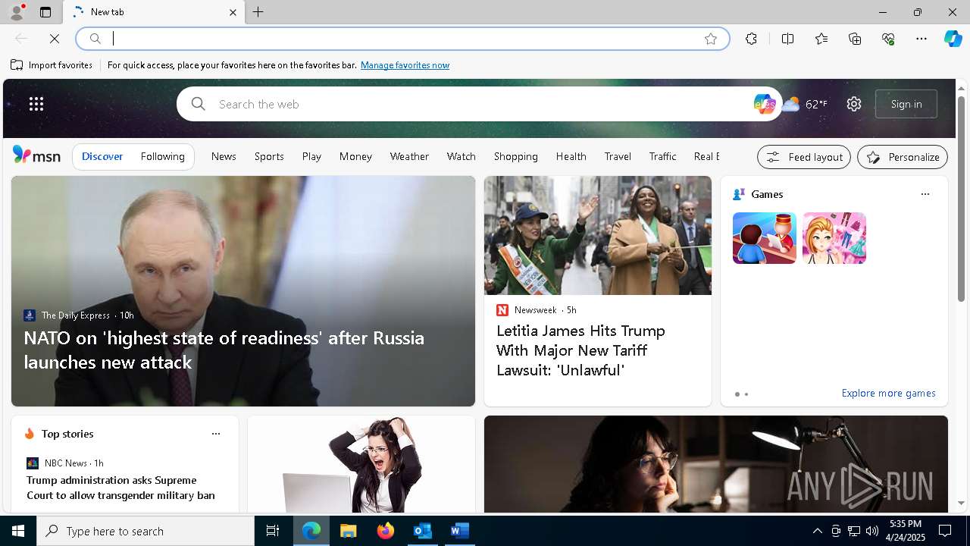970x546 pixels.
Task: Open the Play menu item
Action: pos(311,156)
